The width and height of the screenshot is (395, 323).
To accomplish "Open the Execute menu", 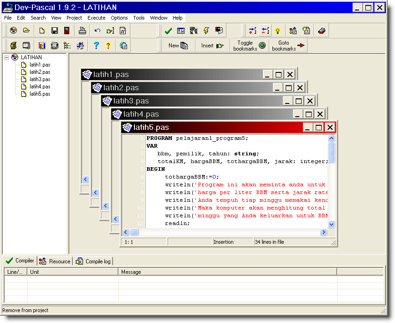I will (96, 18).
